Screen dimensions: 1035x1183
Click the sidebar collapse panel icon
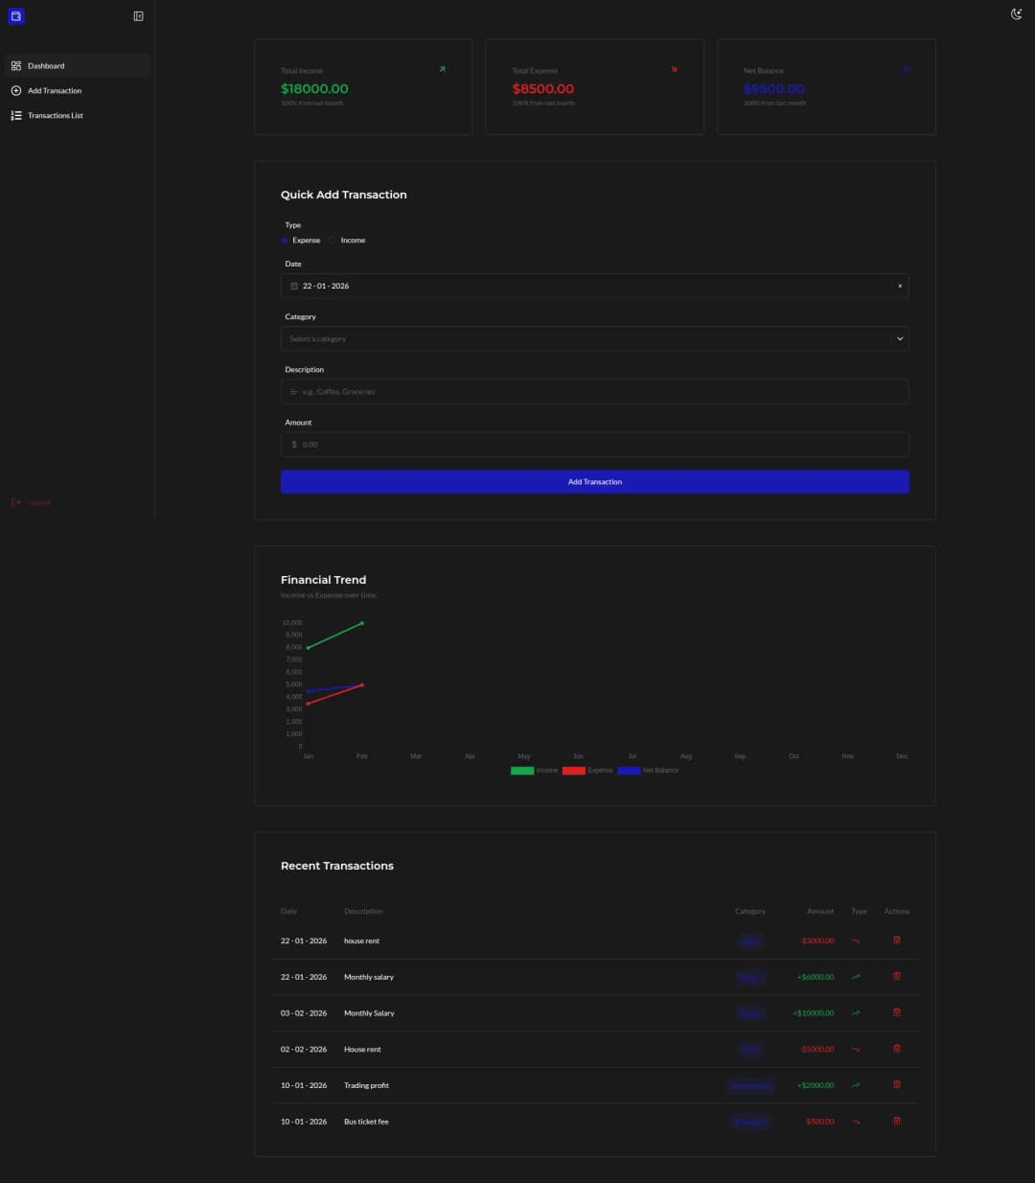[x=137, y=15]
